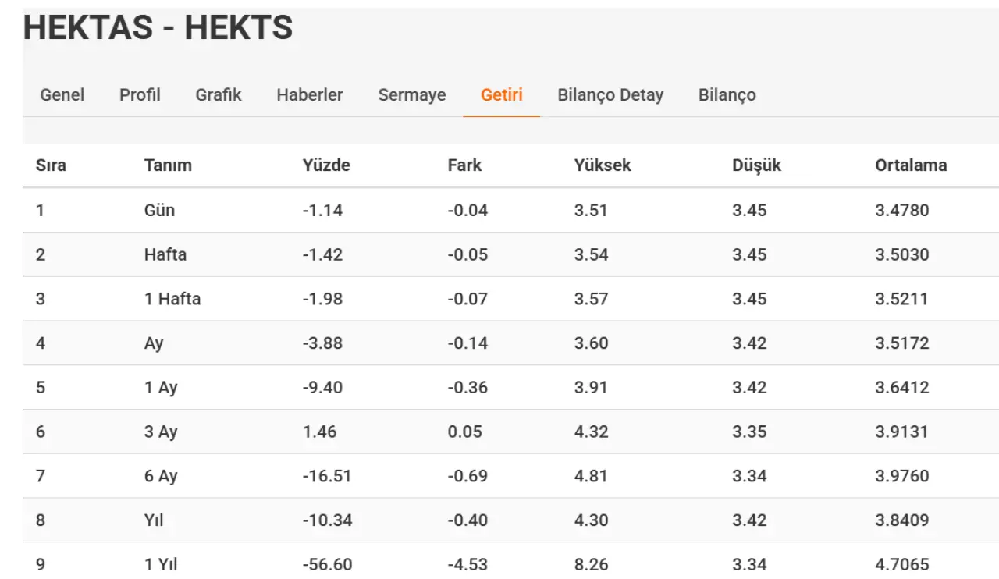Click the Sıra column header
The image size is (999, 579).
click(x=51, y=165)
